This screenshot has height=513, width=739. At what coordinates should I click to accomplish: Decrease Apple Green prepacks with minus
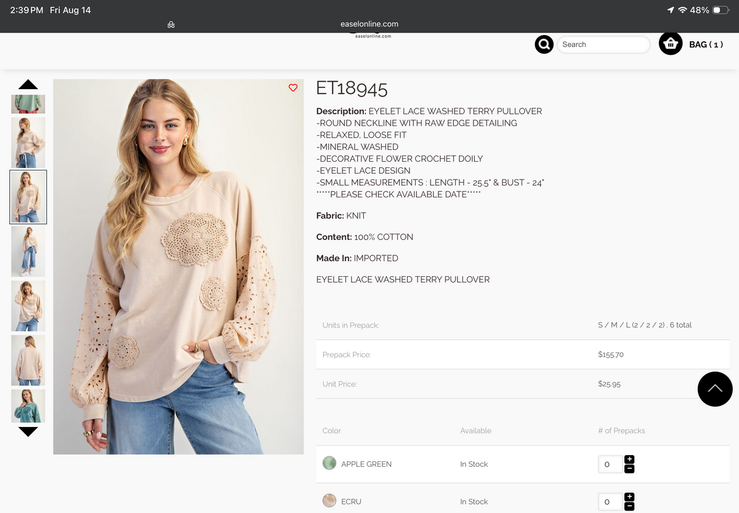(629, 469)
